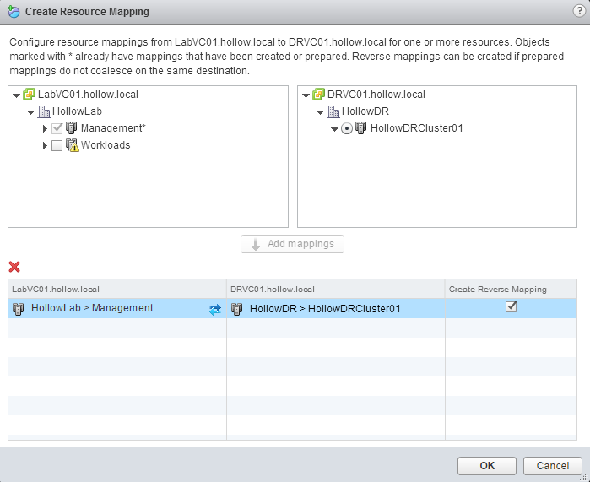Viewport: 590px width, 482px height.
Task: Click the HollowLab datacenter icon
Action: [45, 111]
